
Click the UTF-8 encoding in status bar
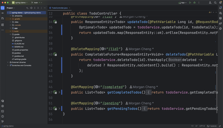(x=202, y=126)
